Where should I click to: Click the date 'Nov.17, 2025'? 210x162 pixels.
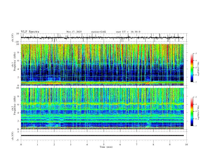coord(74,32)
